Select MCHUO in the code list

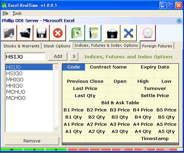coord(29,92)
